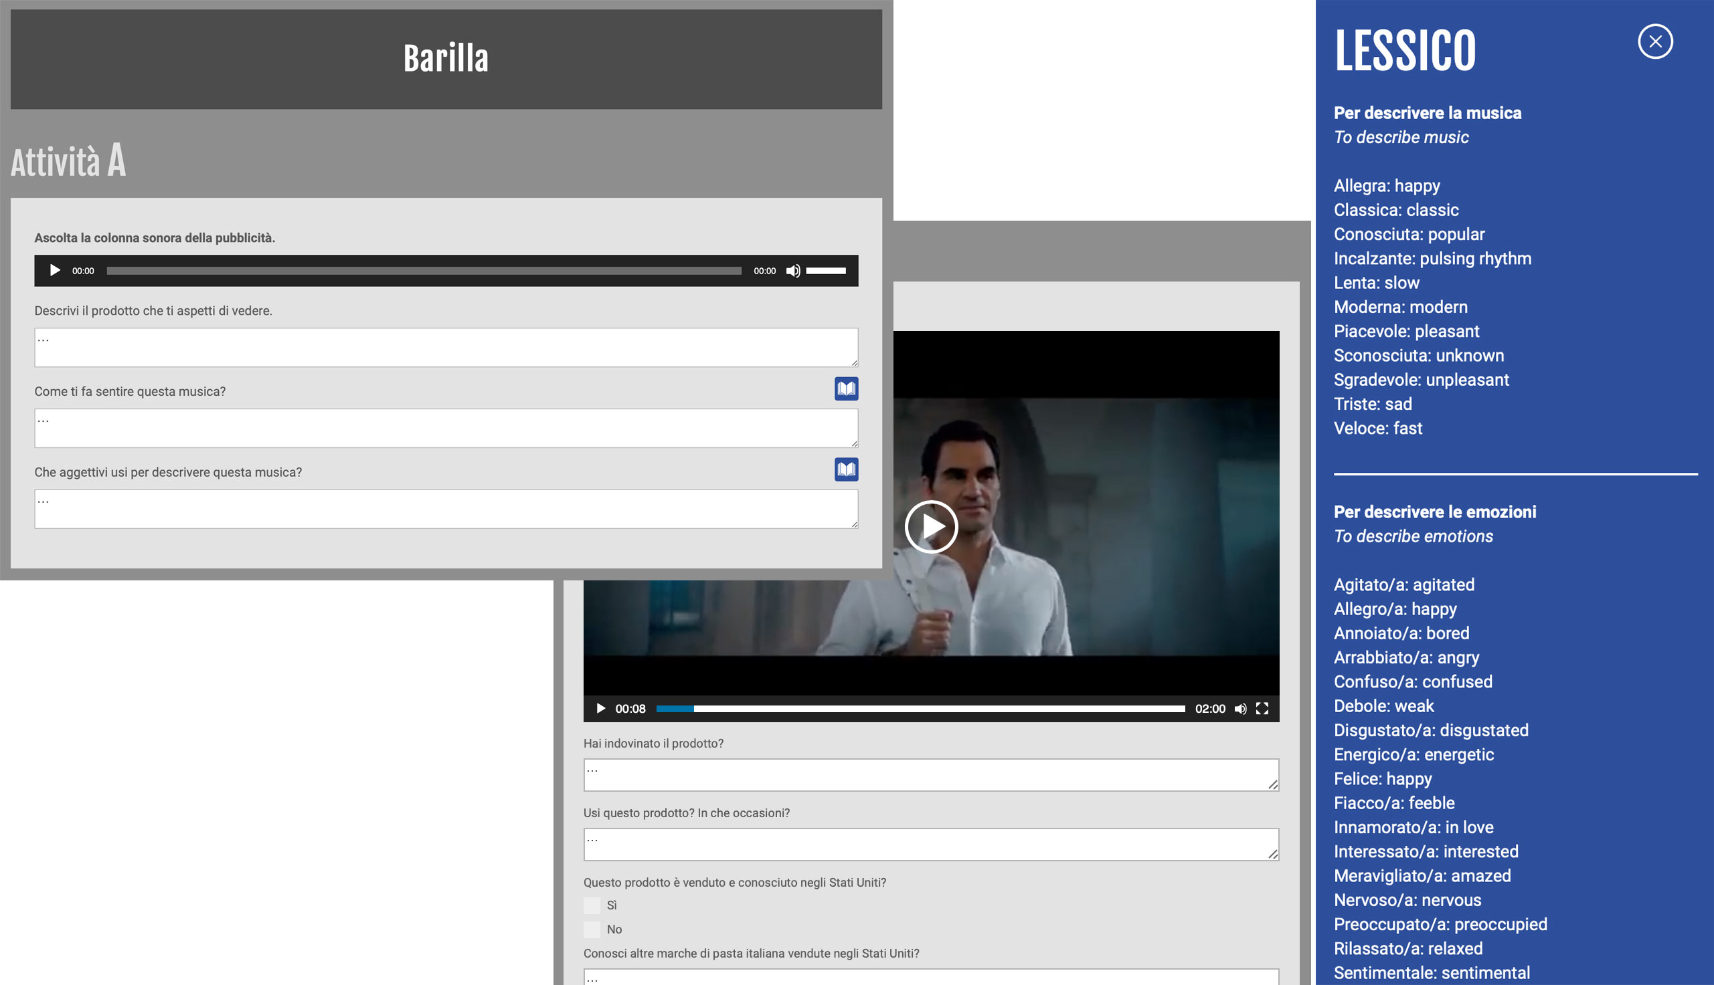Seek in the audio soundtrack progress bar

pyautogui.click(x=424, y=271)
